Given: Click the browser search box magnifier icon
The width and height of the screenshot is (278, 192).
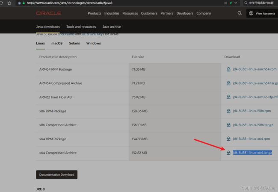Looking at the screenshot, I should (246, 3).
